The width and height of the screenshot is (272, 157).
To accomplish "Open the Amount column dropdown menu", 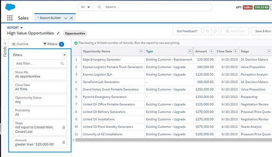I will pyautogui.click(x=211, y=51).
